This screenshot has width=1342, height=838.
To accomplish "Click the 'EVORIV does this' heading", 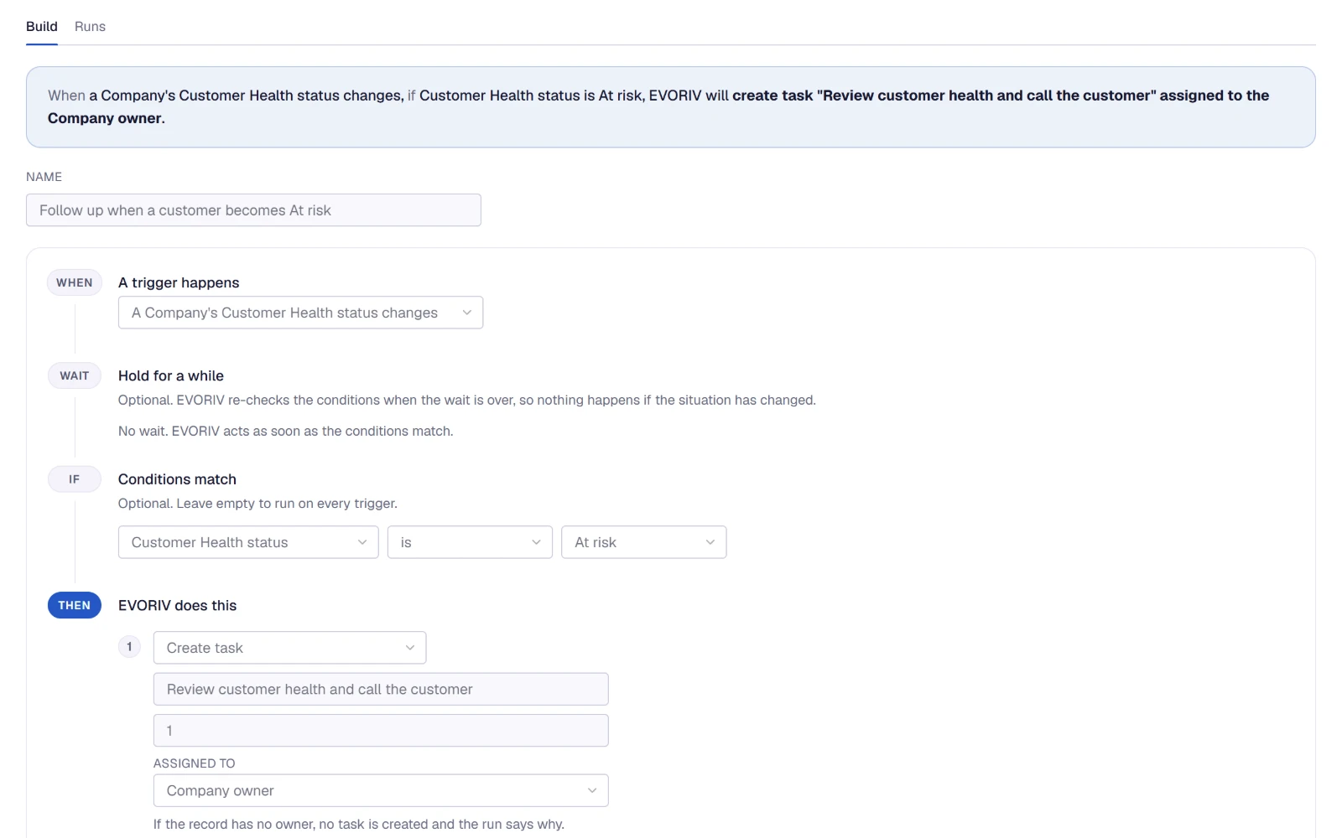I will point(177,606).
